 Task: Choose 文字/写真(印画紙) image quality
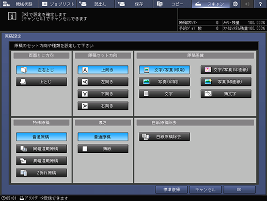(226, 70)
